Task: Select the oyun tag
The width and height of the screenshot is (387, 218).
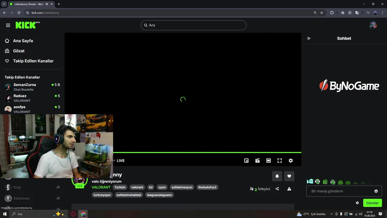Action: [162, 187]
